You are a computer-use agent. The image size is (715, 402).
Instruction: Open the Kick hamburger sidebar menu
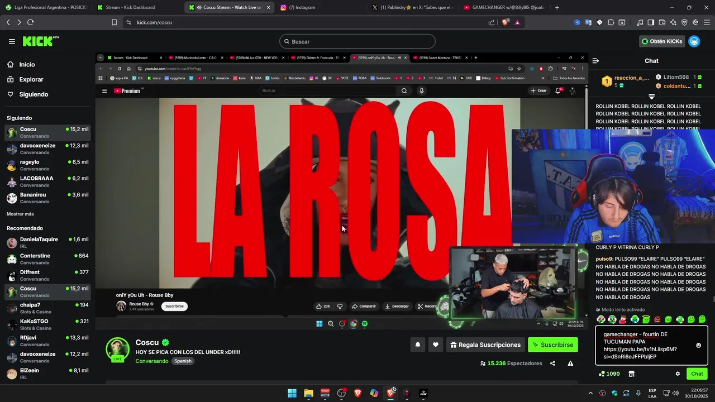12,41
